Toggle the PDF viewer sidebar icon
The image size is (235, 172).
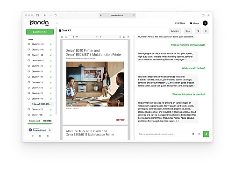tap(62, 37)
